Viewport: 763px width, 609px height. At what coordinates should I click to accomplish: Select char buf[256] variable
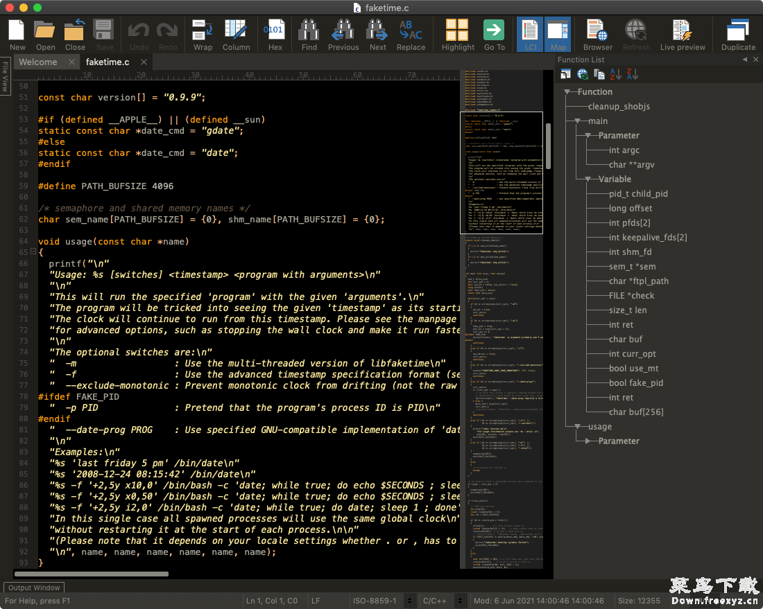click(x=636, y=412)
